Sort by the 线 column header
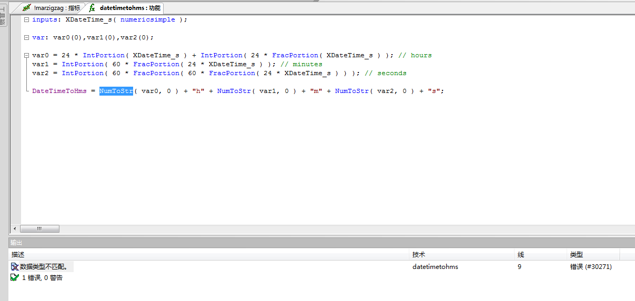 (x=541, y=254)
